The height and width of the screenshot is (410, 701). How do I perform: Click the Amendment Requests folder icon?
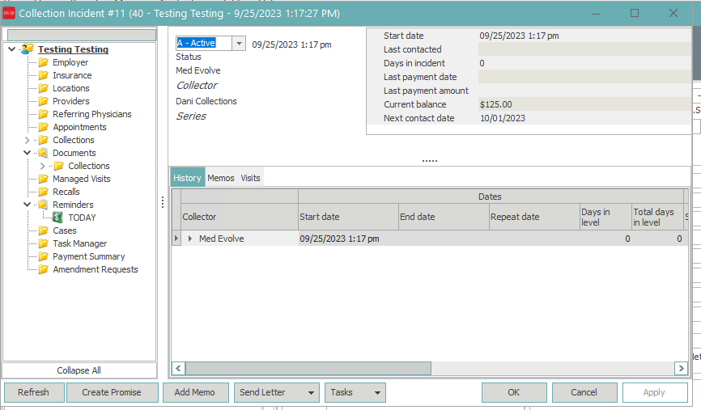(x=43, y=269)
